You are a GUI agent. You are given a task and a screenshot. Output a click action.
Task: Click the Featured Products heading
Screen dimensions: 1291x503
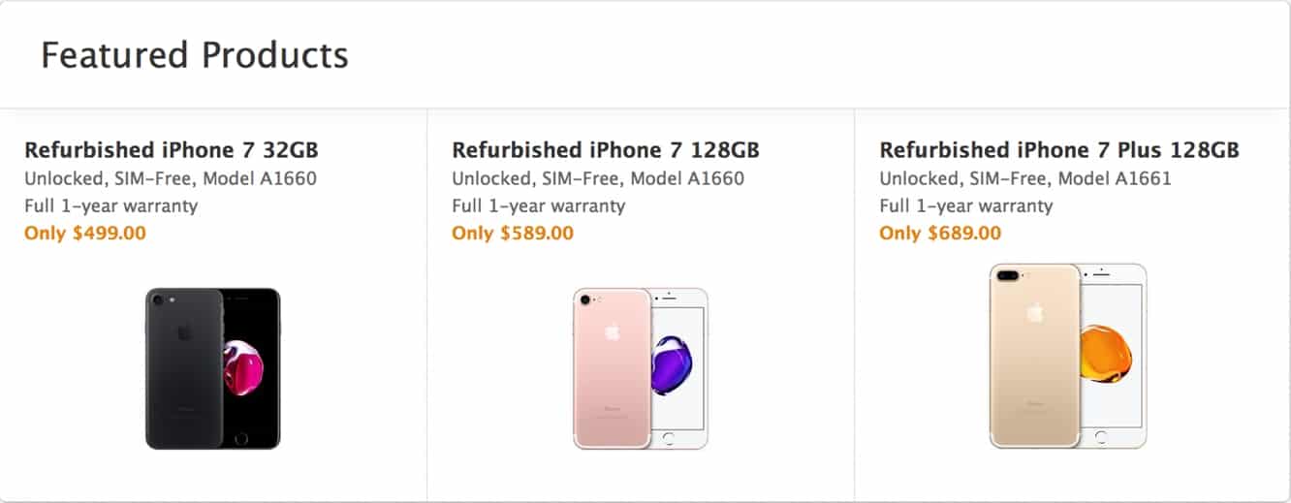tap(195, 55)
